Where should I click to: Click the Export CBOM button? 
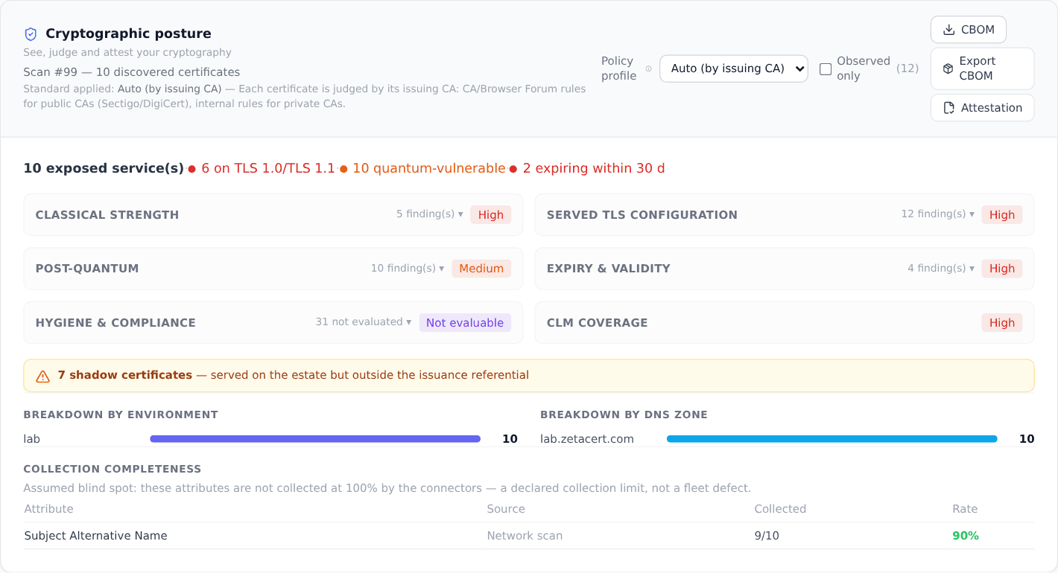coord(982,68)
